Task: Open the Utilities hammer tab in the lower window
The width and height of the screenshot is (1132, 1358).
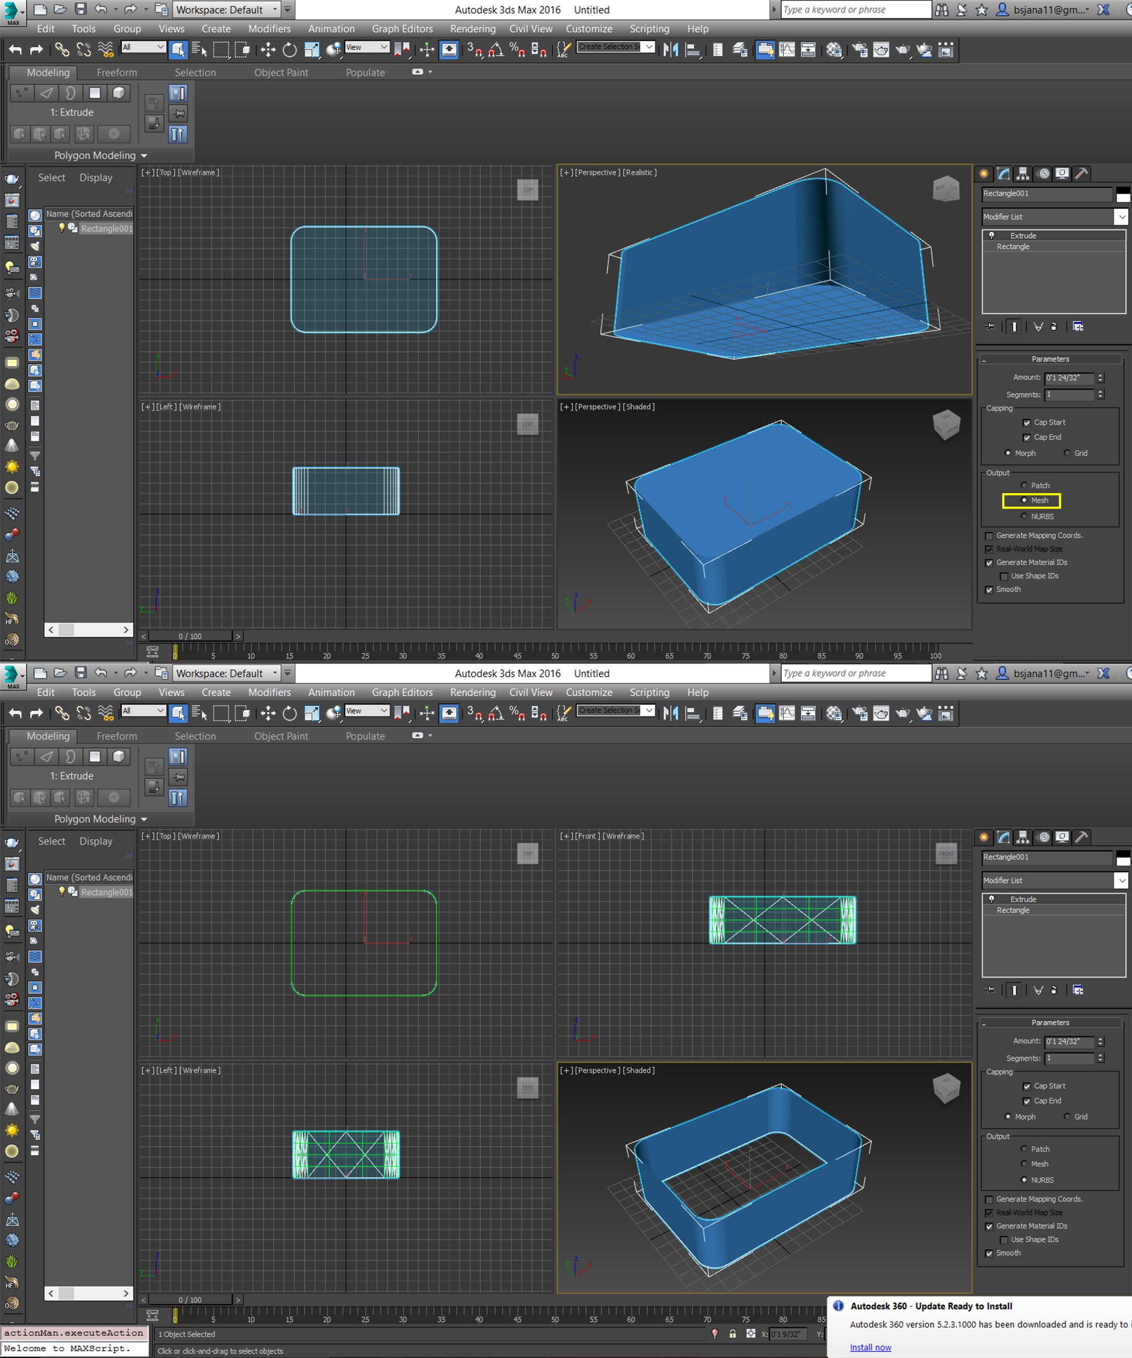Action: [x=1081, y=837]
